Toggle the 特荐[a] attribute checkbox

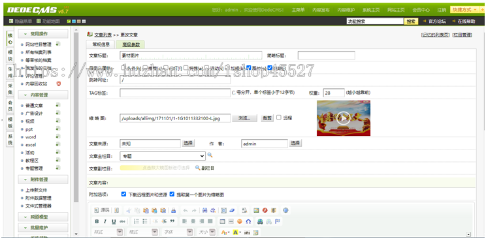click(x=186, y=67)
